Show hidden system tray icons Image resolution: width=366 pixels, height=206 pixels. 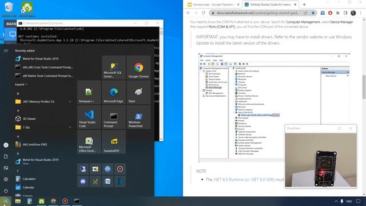pos(336,201)
